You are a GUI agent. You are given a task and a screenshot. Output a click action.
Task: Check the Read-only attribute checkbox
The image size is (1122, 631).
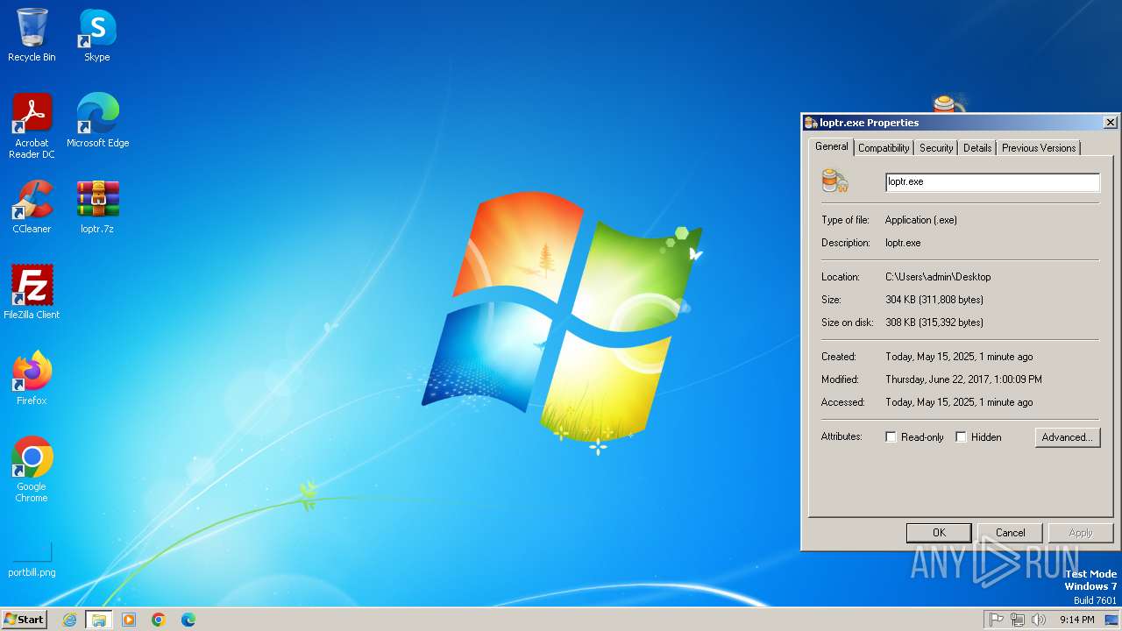pyautogui.click(x=891, y=436)
